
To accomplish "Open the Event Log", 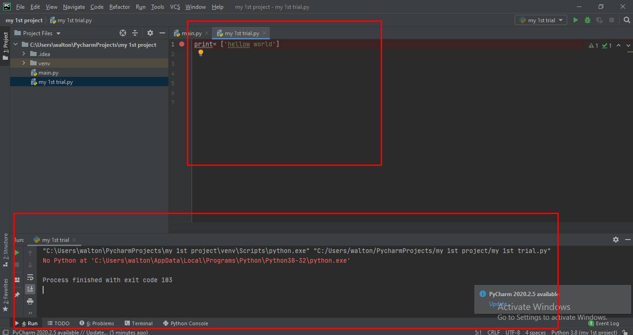I will 604,323.
